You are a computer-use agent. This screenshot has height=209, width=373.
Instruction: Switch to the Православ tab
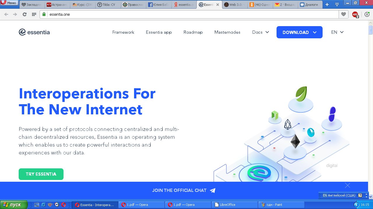[x=133, y=5]
